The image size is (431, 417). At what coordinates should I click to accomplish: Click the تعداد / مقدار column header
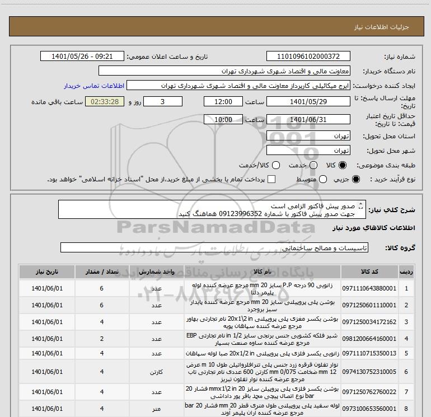tap(102, 272)
